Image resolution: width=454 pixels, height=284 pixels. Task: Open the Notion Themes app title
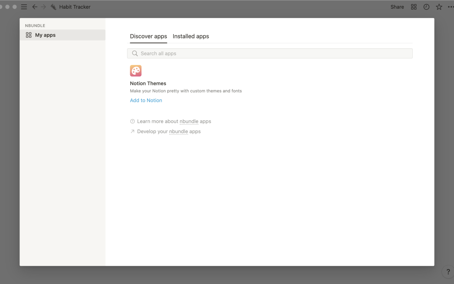148,83
